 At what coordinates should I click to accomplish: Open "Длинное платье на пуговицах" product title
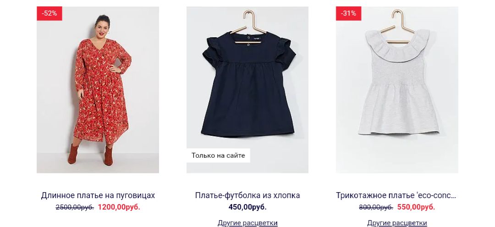pos(98,195)
